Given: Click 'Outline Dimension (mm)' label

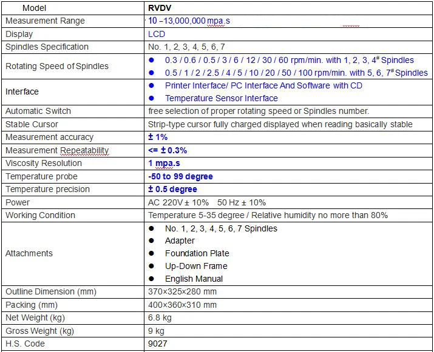Looking at the screenshot, I should point(51,291).
